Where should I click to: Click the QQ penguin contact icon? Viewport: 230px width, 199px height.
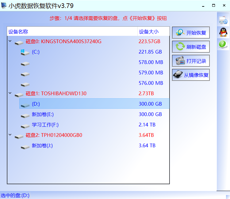click(x=223, y=32)
